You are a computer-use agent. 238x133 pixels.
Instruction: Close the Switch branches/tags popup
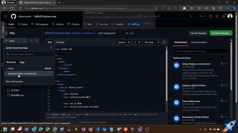tap(51, 48)
